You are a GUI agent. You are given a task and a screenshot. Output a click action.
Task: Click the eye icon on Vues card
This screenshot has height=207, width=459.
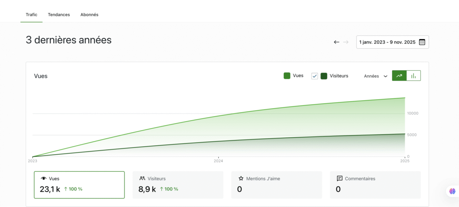[x=43, y=178]
